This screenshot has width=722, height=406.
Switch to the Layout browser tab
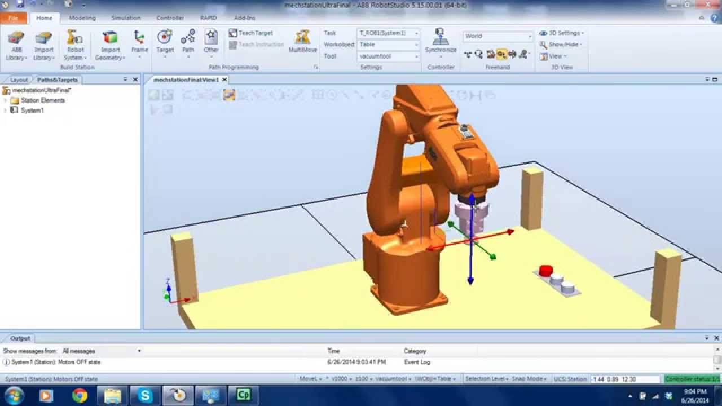pyautogui.click(x=19, y=80)
